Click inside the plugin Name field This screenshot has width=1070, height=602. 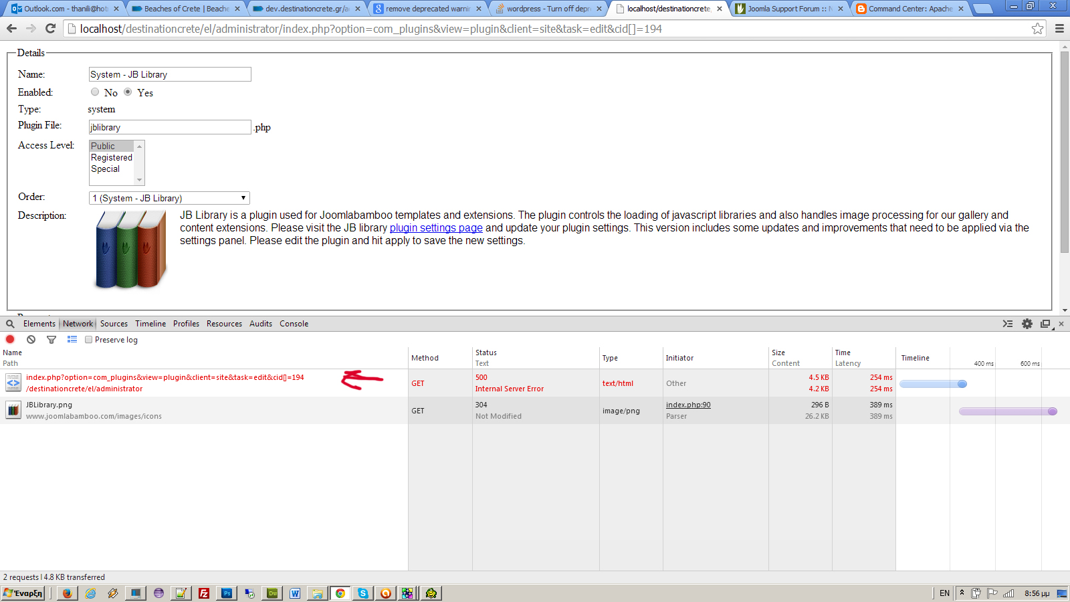[x=170, y=74]
